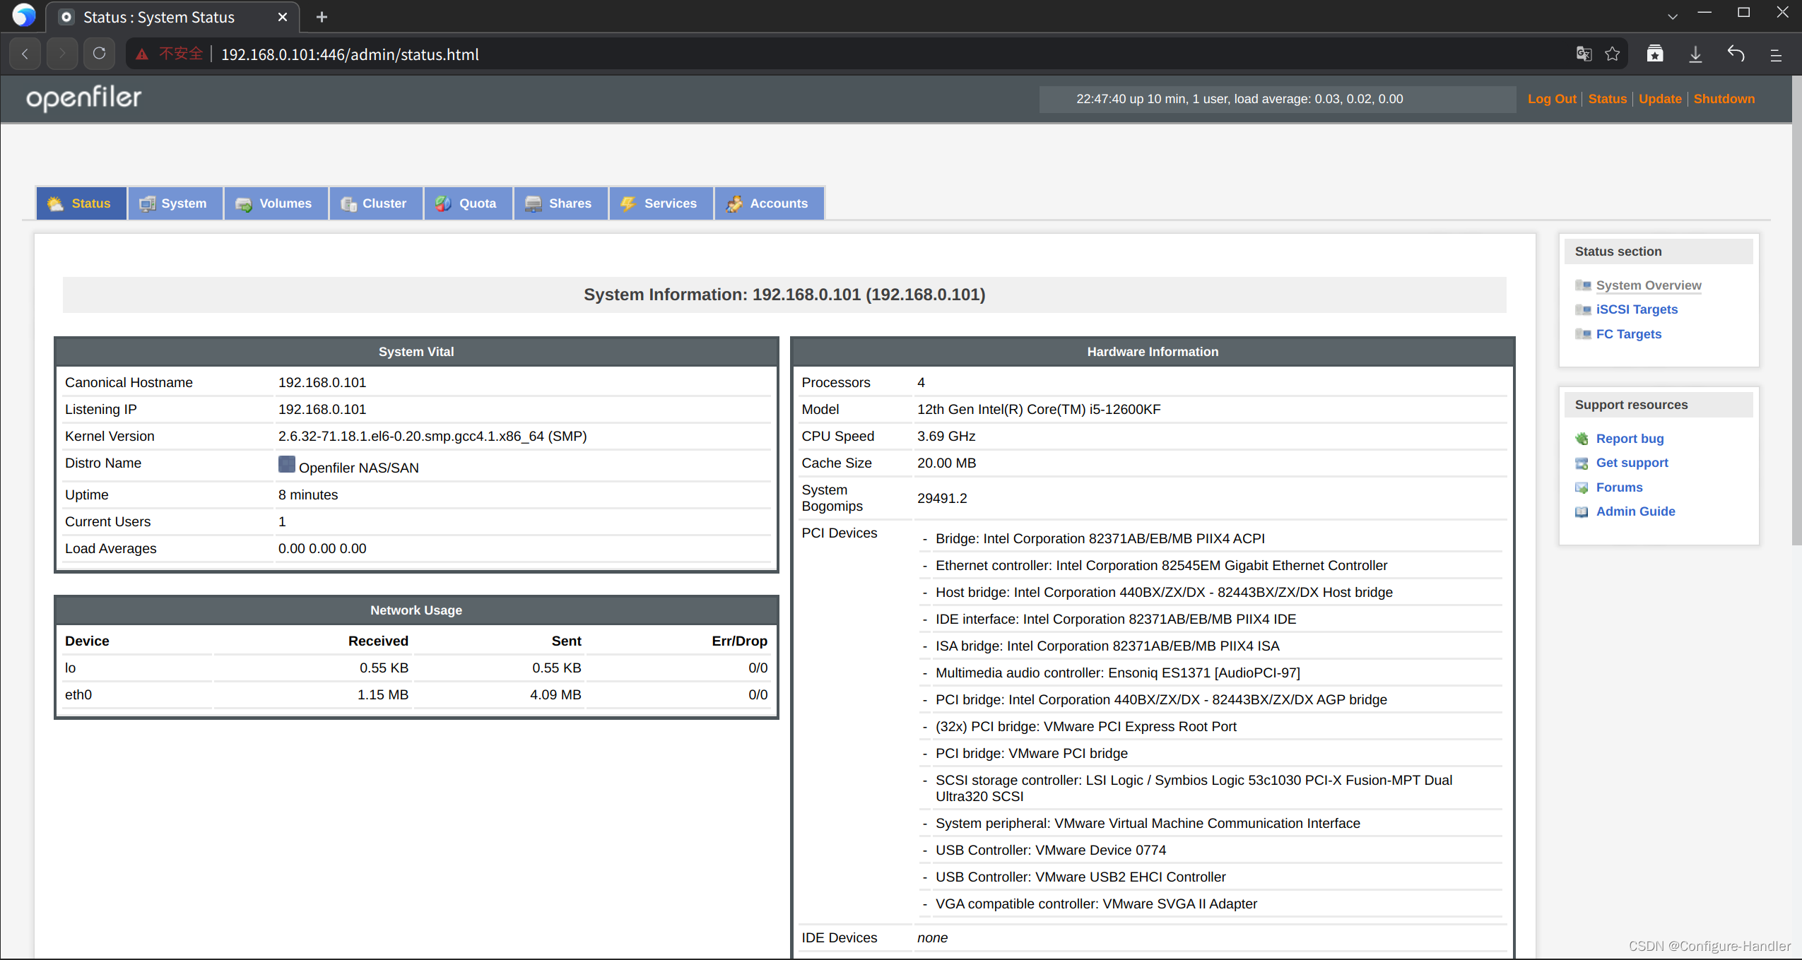Click the insecure warning triangle icon
1802x960 pixels.
(142, 54)
